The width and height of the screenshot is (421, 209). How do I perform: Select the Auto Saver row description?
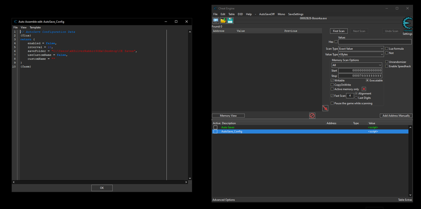[x=228, y=127]
